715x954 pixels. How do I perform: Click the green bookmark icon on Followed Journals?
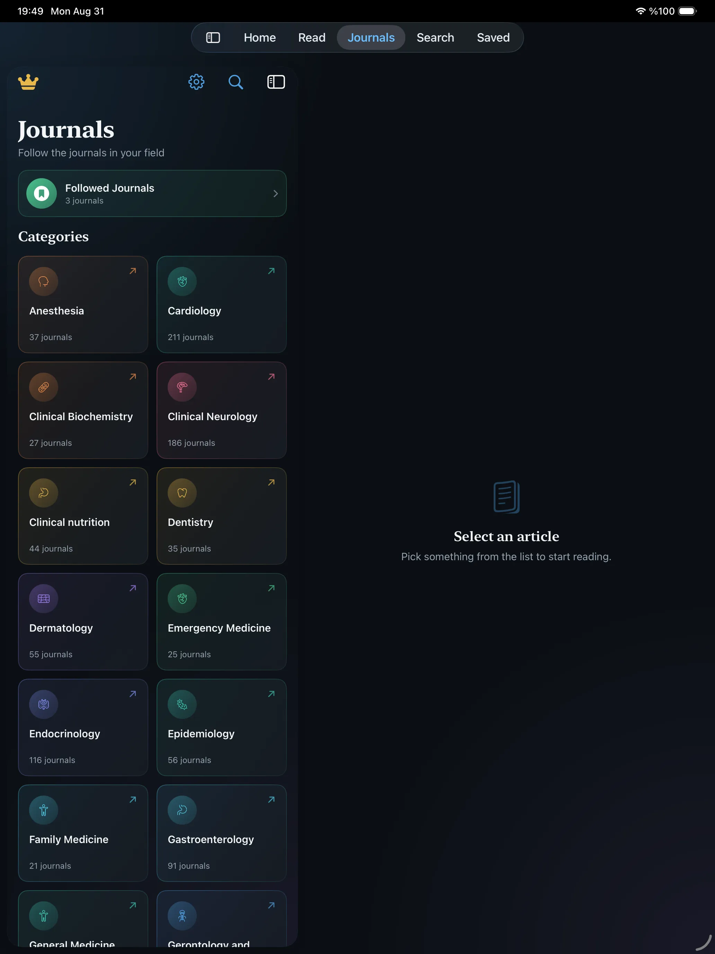click(x=41, y=194)
